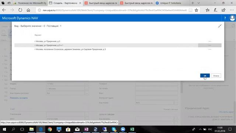This screenshot has width=236, height=133.
Task: Cancel the dialog with the Отмена button
Action: point(216,75)
